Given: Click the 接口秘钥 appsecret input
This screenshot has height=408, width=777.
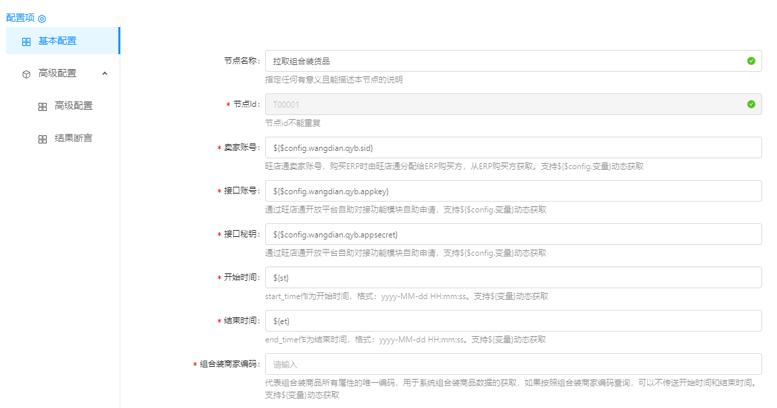Looking at the screenshot, I should (513, 234).
